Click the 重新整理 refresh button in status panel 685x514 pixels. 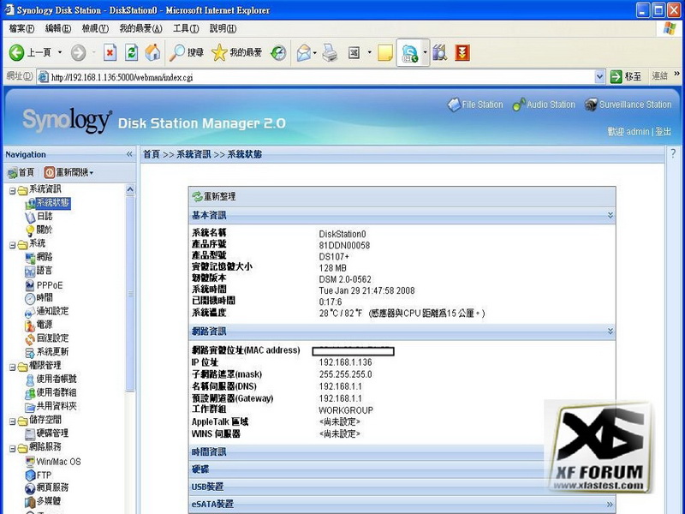click(214, 197)
